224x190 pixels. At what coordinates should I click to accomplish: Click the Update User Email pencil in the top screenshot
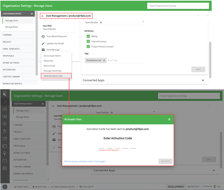tap(43, 43)
